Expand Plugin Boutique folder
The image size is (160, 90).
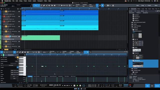click(131, 26)
